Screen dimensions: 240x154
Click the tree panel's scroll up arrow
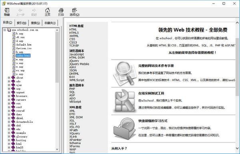[x=57, y=30]
